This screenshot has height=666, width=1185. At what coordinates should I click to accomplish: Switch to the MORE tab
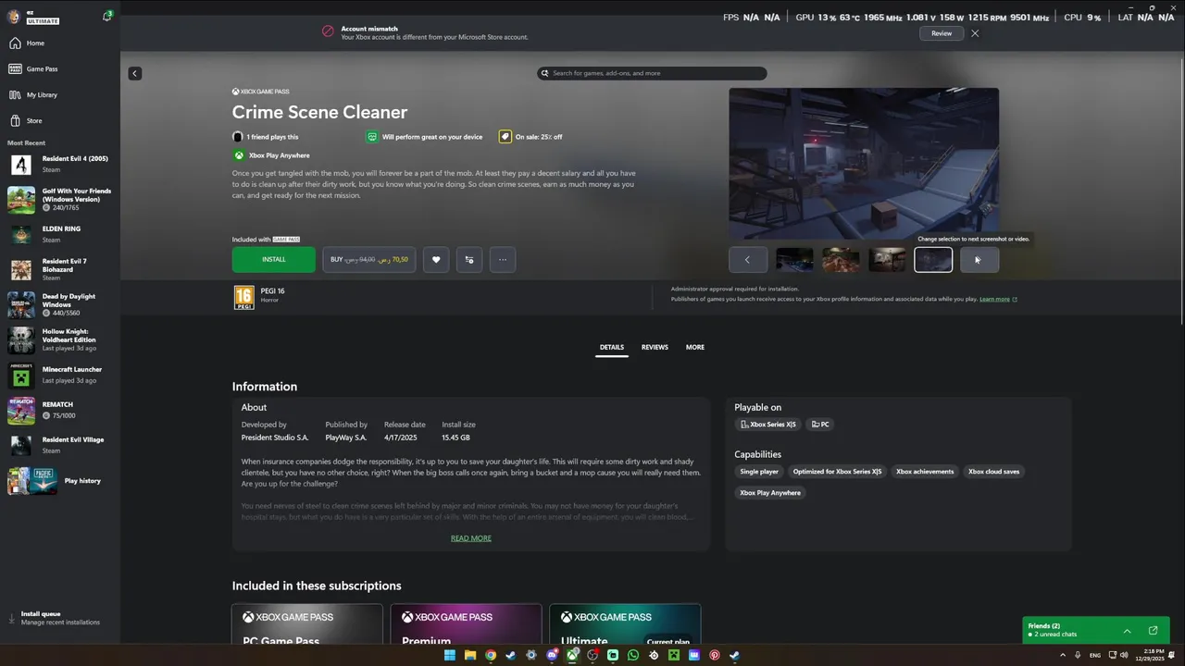point(695,348)
